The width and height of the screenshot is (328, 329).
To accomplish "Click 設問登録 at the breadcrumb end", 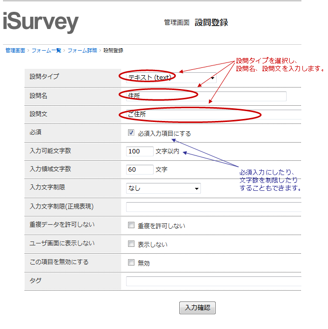I will click(x=113, y=50).
